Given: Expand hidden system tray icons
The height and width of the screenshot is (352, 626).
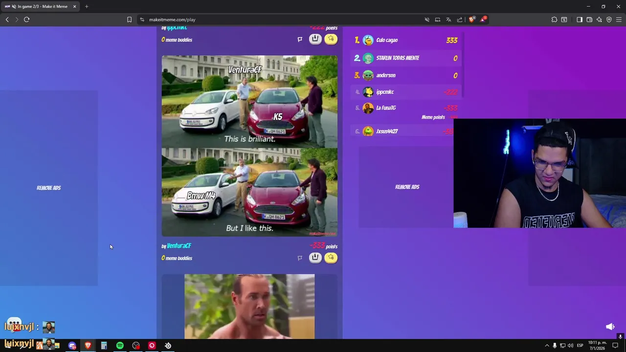Looking at the screenshot, I should (x=547, y=346).
